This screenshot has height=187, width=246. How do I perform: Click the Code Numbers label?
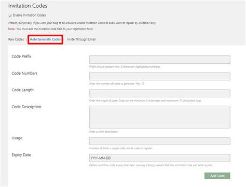[24, 73]
